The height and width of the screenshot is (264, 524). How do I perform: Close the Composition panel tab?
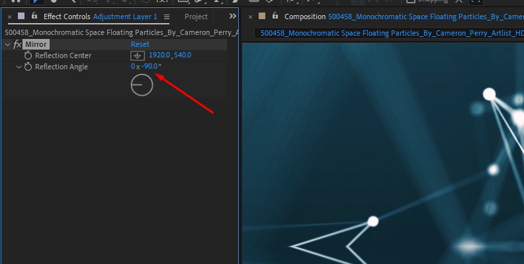coord(250,16)
